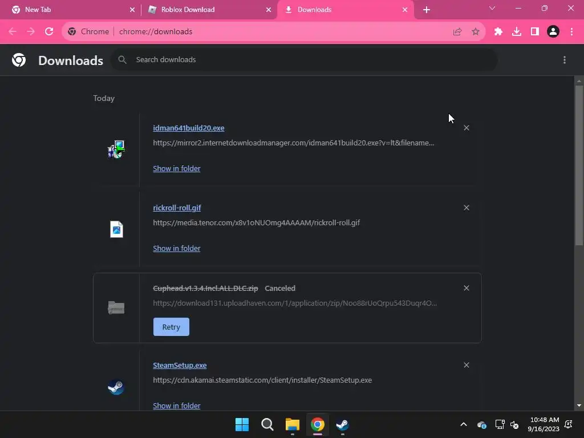Click the OneDrive cloud tray icon
Image resolution: width=584 pixels, height=438 pixels.
(x=481, y=424)
